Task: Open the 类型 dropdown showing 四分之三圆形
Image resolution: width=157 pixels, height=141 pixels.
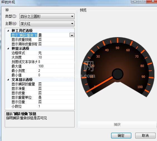Action: pyautogui.click(x=47, y=16)
